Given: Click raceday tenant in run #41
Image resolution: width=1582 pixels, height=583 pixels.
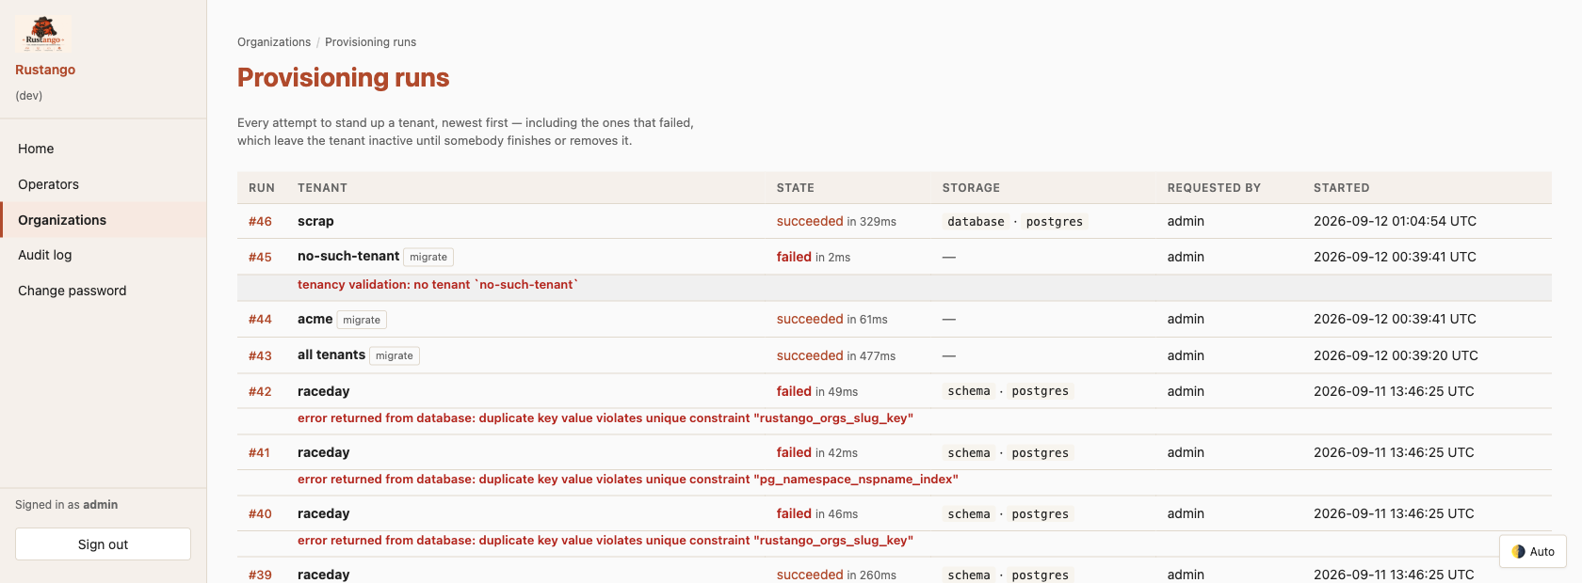Looking at the screenshot, I should (323, 452).
